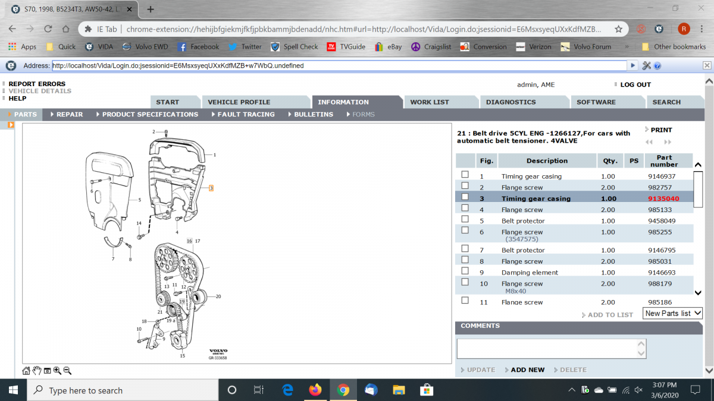The width and height of the screenshot is (714, 401).
Task: Check the box for Timing gear casing 9146937
Action: (x=465, y=175)
